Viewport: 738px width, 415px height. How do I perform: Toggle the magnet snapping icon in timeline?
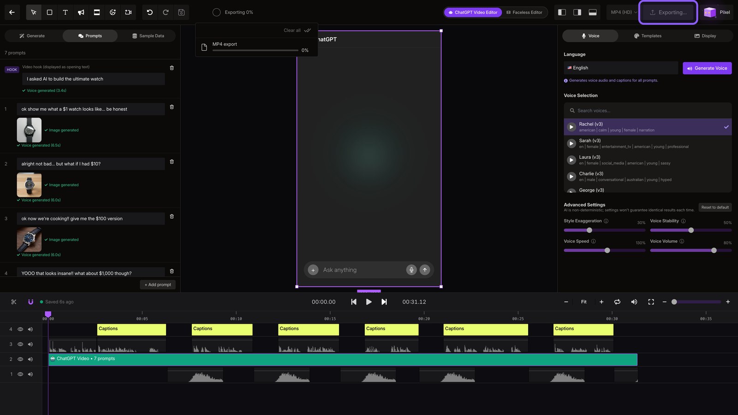coord(30,302)
